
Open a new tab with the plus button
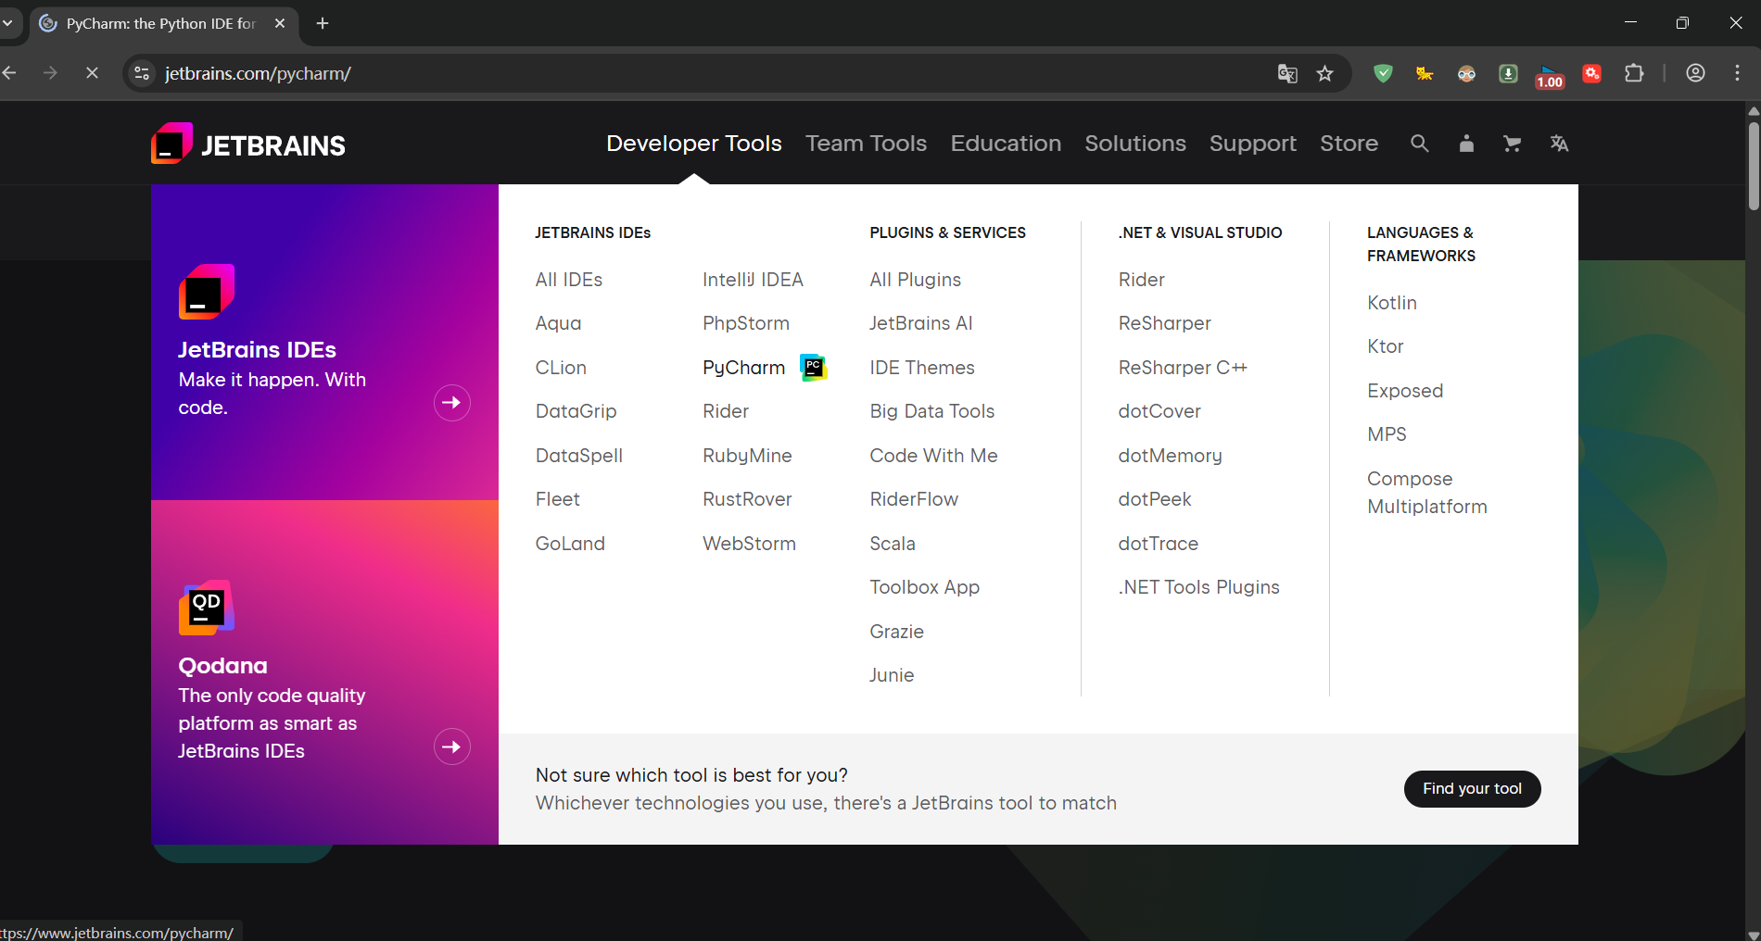(x=323, y=23)
